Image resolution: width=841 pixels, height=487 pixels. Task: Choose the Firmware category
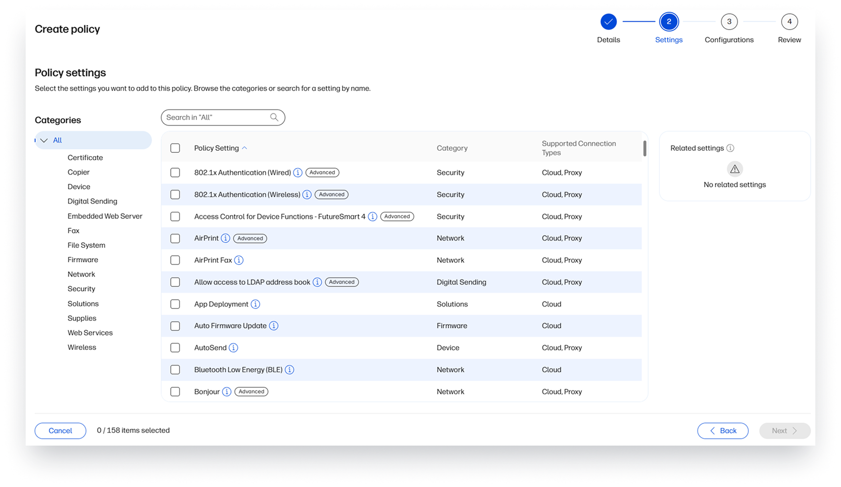pyautogui.click(x=83, y=260)
